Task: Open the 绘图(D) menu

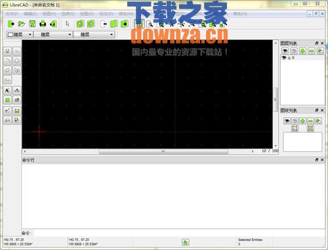Action: pos(87,14)
